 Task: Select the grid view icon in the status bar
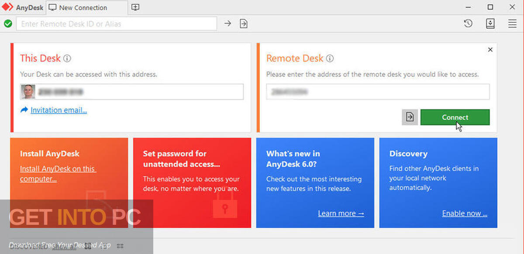tap(120, 246)
